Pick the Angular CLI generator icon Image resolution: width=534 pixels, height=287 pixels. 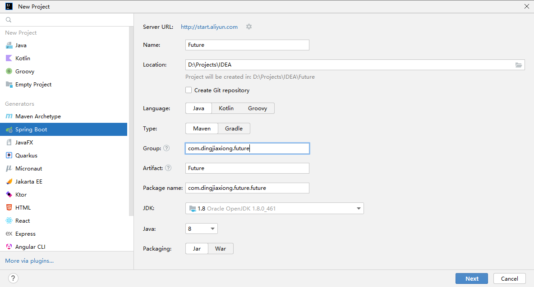tap(9, 247)
